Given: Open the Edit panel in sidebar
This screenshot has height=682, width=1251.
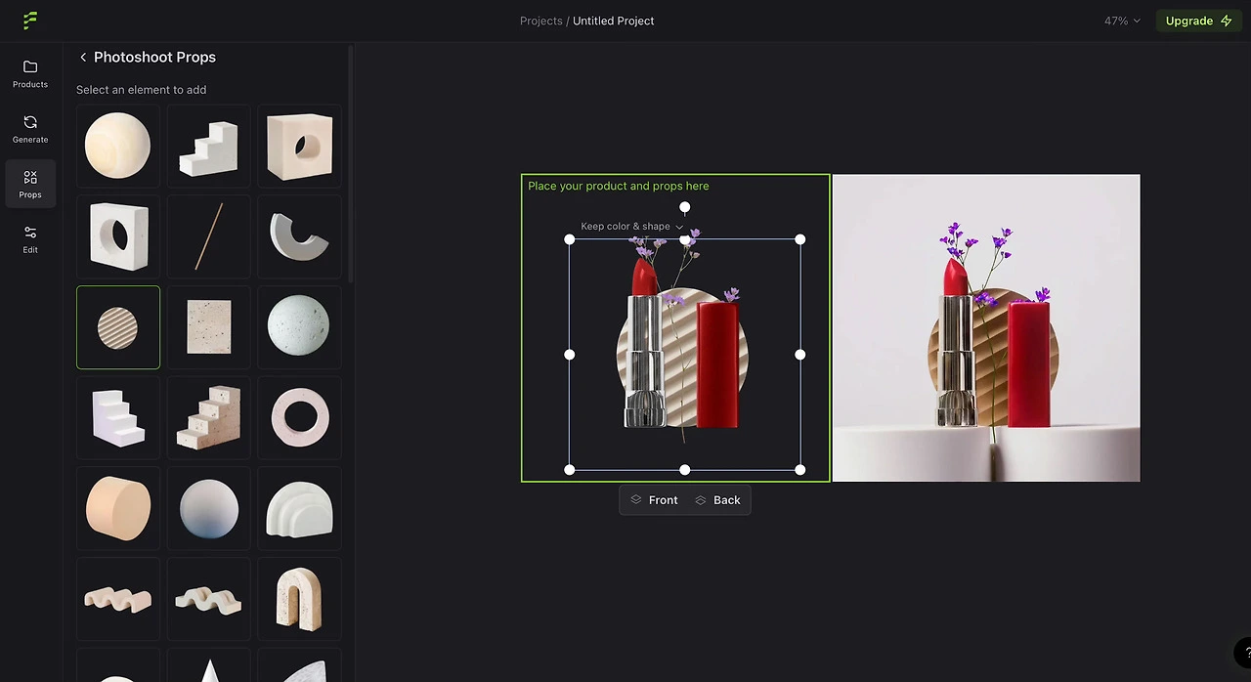Looking at the screenshot, I should [x=30, y=239].
